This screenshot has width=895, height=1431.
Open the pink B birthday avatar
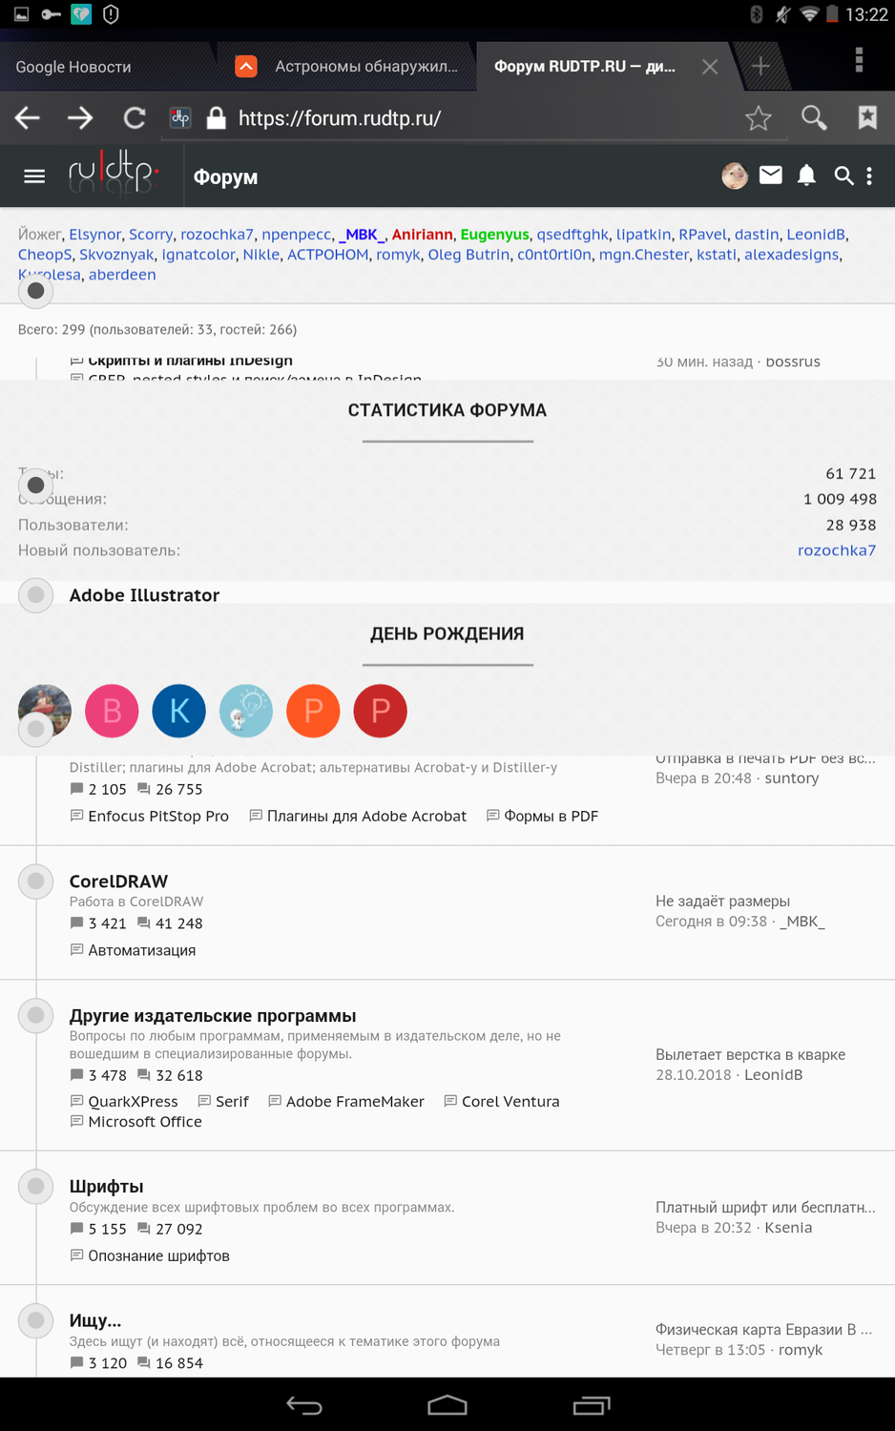[x=112, y=711]
